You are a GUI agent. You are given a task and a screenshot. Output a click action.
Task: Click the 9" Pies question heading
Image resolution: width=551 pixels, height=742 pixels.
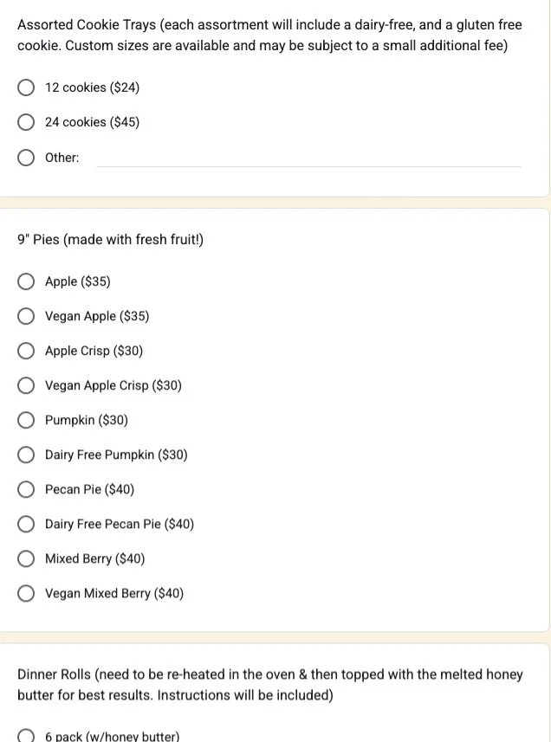pyautogui.click(x=110, y=239)
